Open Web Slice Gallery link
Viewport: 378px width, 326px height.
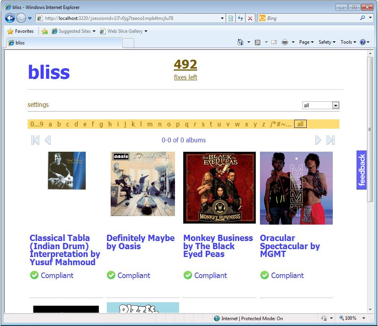click(124, 31)
